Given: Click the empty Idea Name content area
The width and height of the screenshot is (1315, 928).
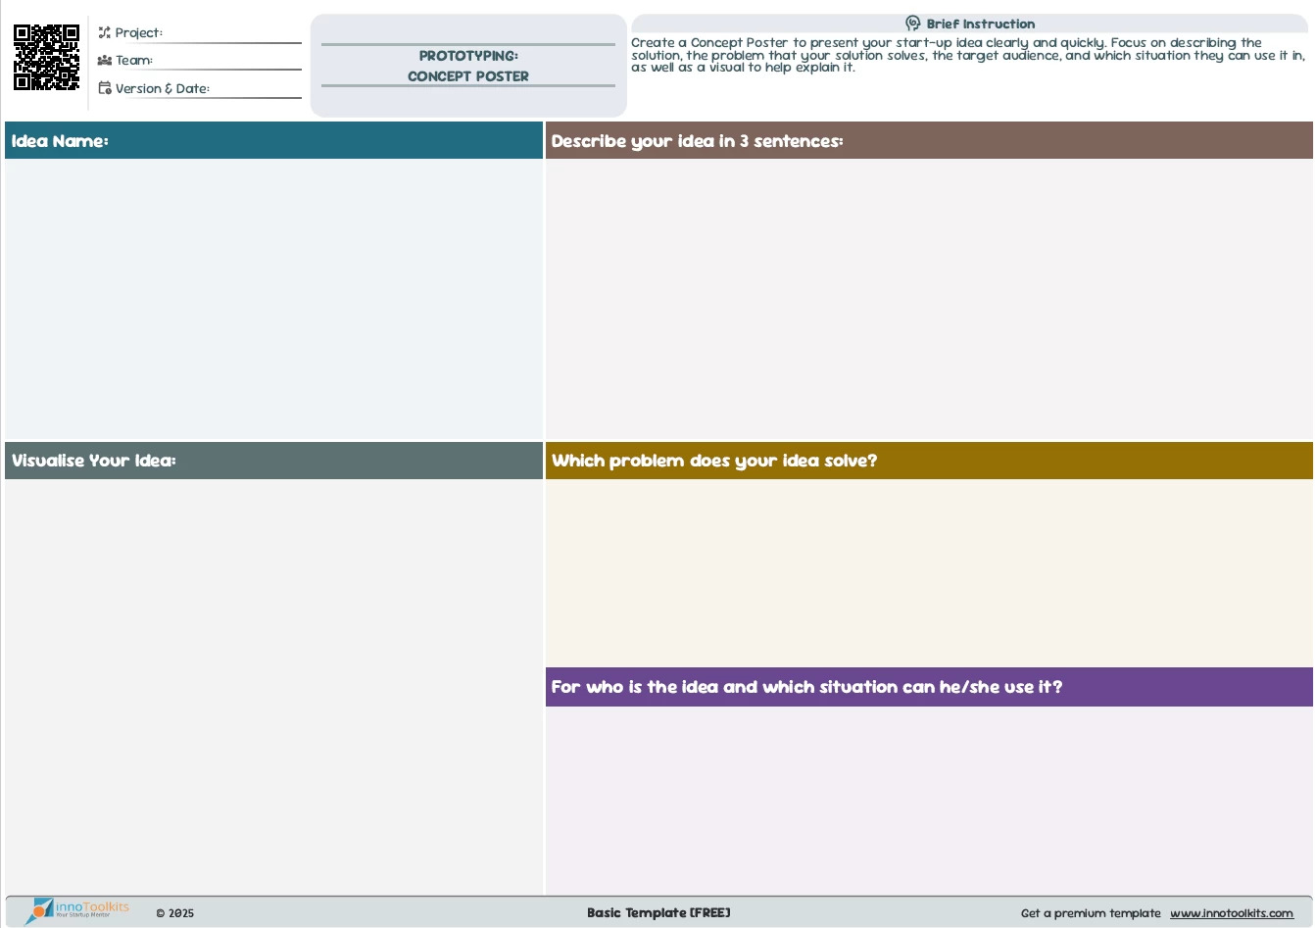Looking at the screenshot, I should (273, 299).
